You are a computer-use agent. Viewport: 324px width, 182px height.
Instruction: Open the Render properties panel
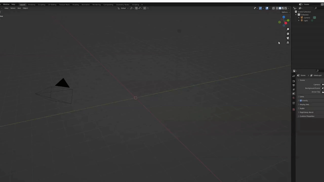294,81
